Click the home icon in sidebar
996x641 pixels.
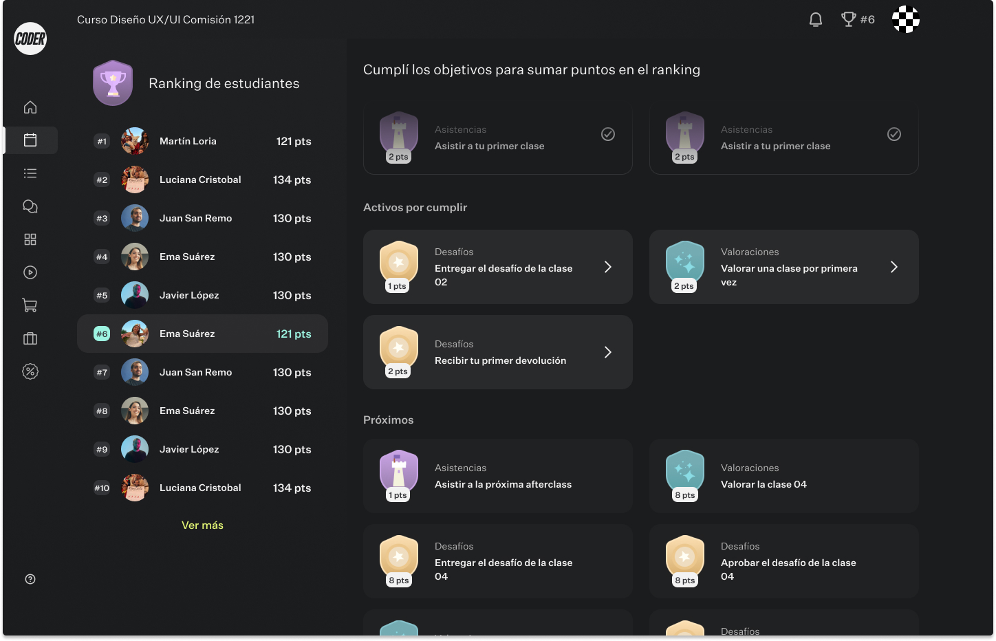30,107
